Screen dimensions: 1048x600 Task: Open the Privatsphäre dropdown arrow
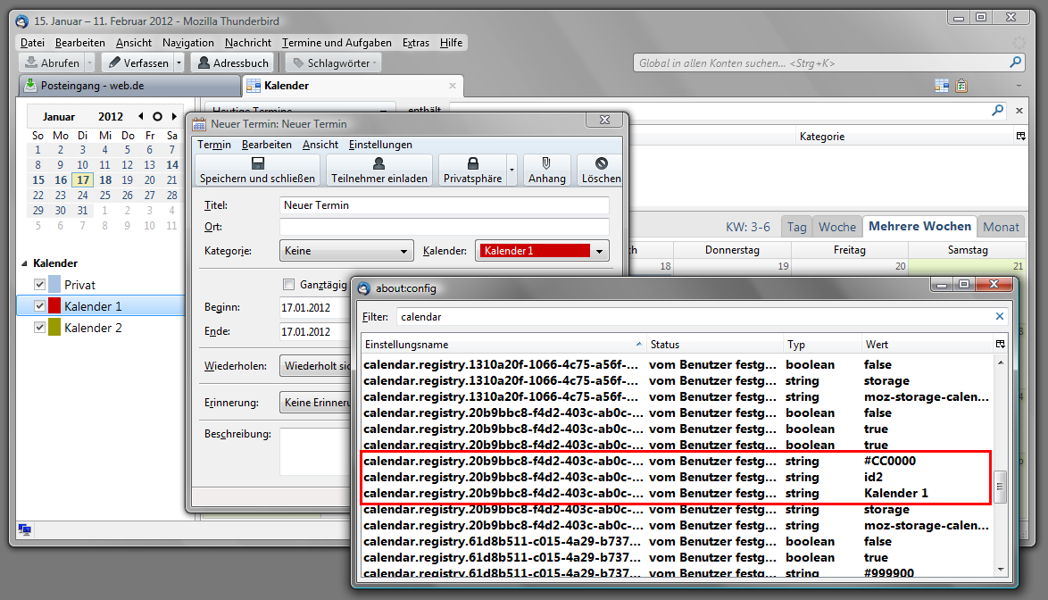pyautogui.click(x=512, y=170)
